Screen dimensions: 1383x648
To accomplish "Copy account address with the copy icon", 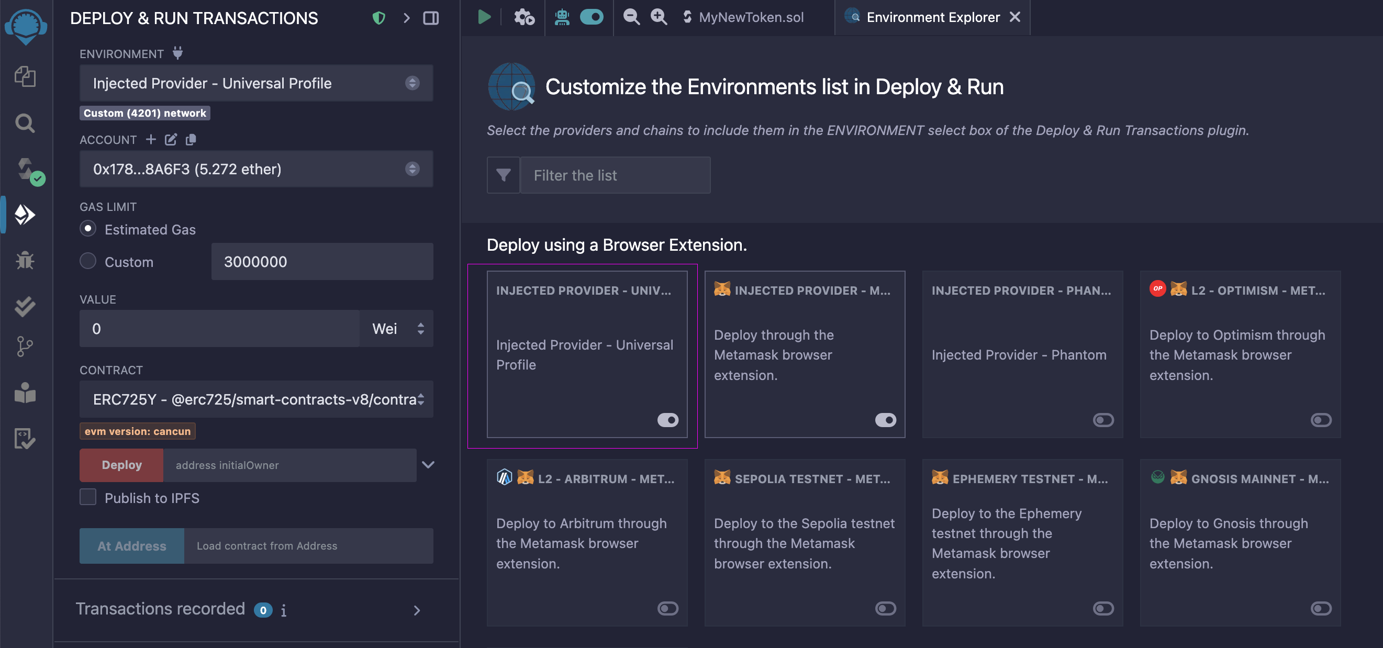I will click(x=191, y=140).
